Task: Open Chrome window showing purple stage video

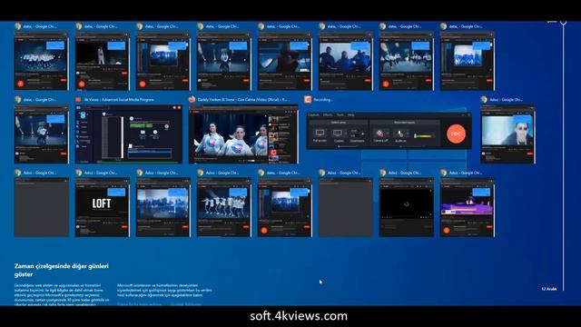Action: pyautogui.click(x=468, y=207)
